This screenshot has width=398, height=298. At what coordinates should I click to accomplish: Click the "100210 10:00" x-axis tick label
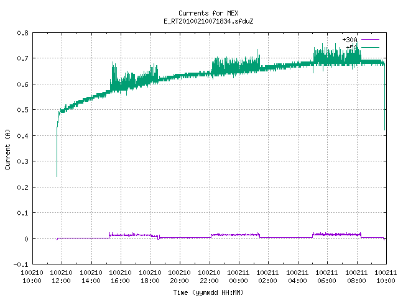coord(32,277)
